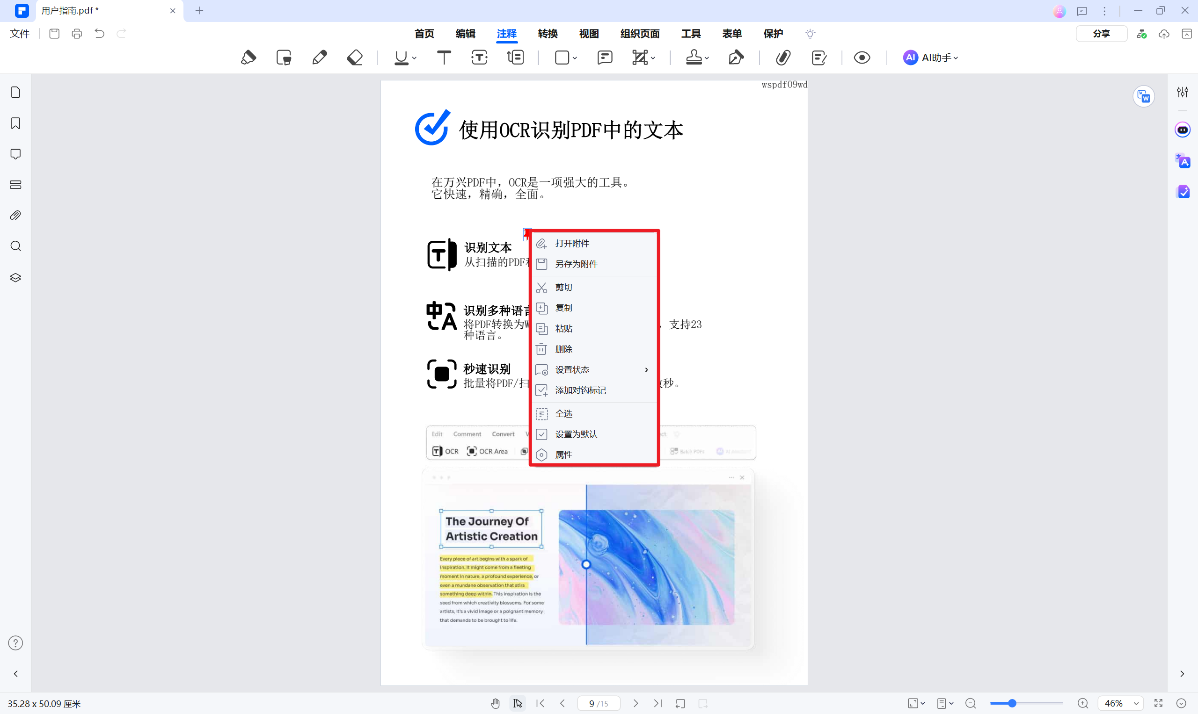Select the highlighter tool
Viewport: 1198px width, 714px height.
pos(248,57)
